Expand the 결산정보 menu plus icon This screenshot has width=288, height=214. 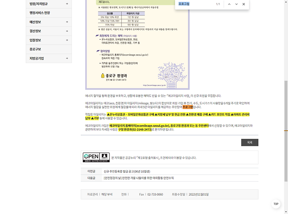click(67, 31)
